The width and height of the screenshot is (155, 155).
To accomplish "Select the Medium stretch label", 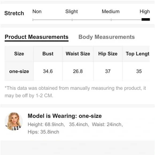I will [x=111, y=11].
